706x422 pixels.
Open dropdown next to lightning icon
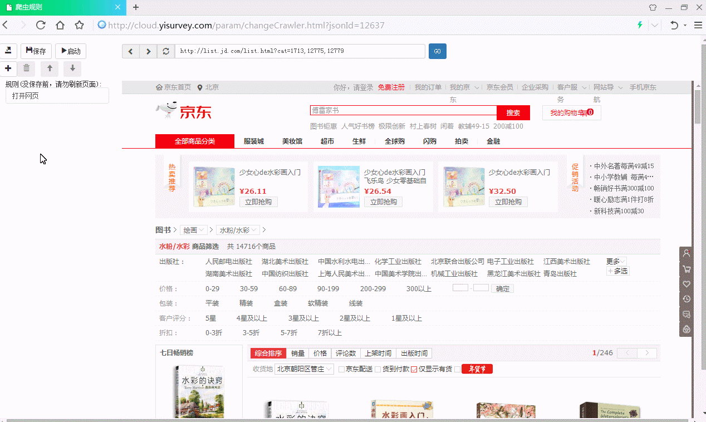pos(655,25)
